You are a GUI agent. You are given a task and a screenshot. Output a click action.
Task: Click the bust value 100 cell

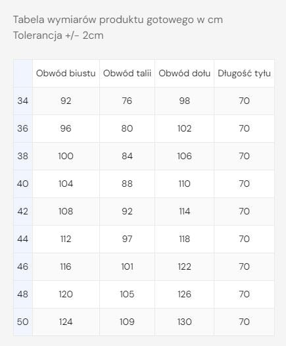click(66, 157)
